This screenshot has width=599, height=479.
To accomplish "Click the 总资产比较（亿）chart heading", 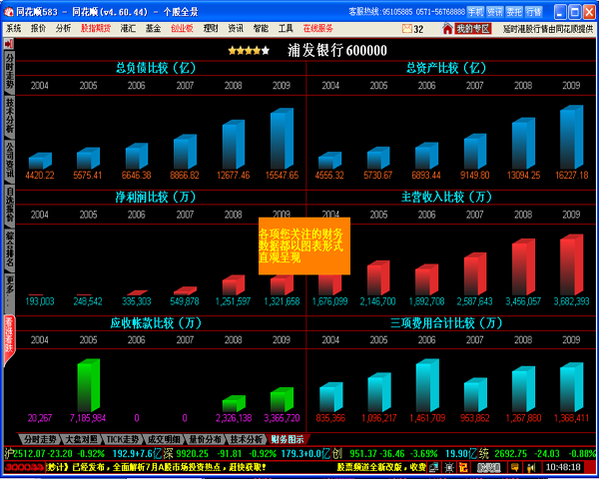I will 446,68.
